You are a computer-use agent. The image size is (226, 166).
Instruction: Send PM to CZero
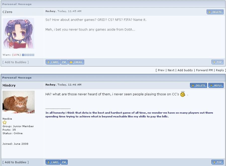64,62
